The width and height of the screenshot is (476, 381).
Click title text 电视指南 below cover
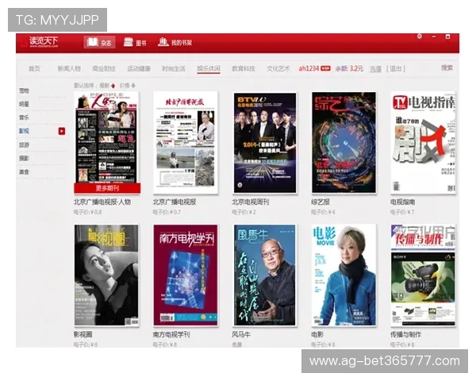point(402,202)
